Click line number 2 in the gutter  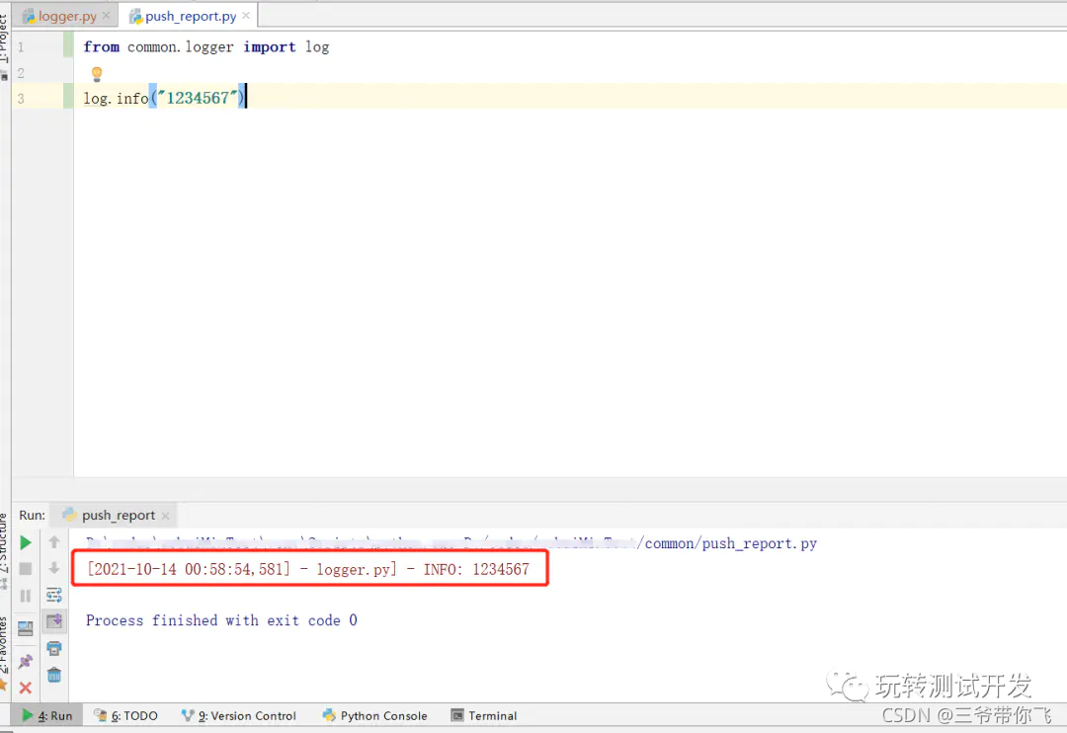[x=21, y=73]
